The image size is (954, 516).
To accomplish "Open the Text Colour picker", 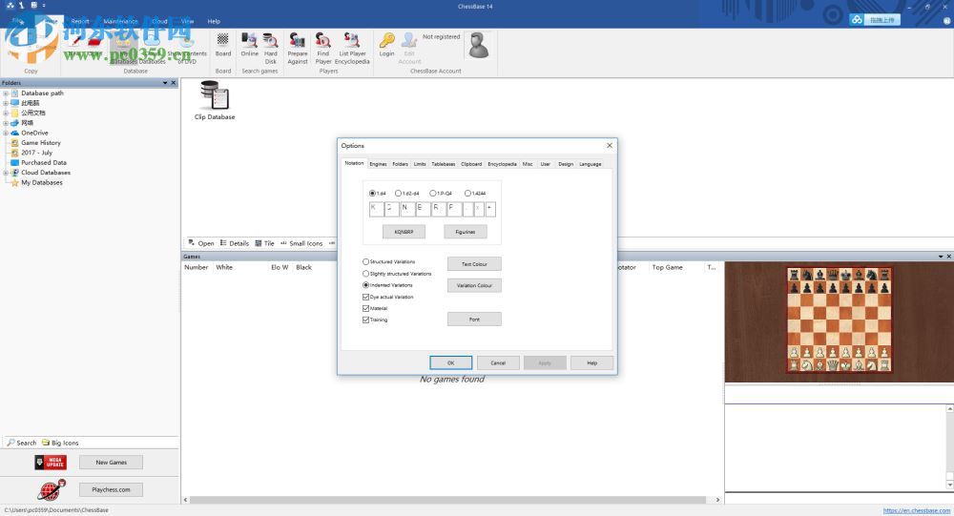I will pyautogui.click(x=474, y=264).
